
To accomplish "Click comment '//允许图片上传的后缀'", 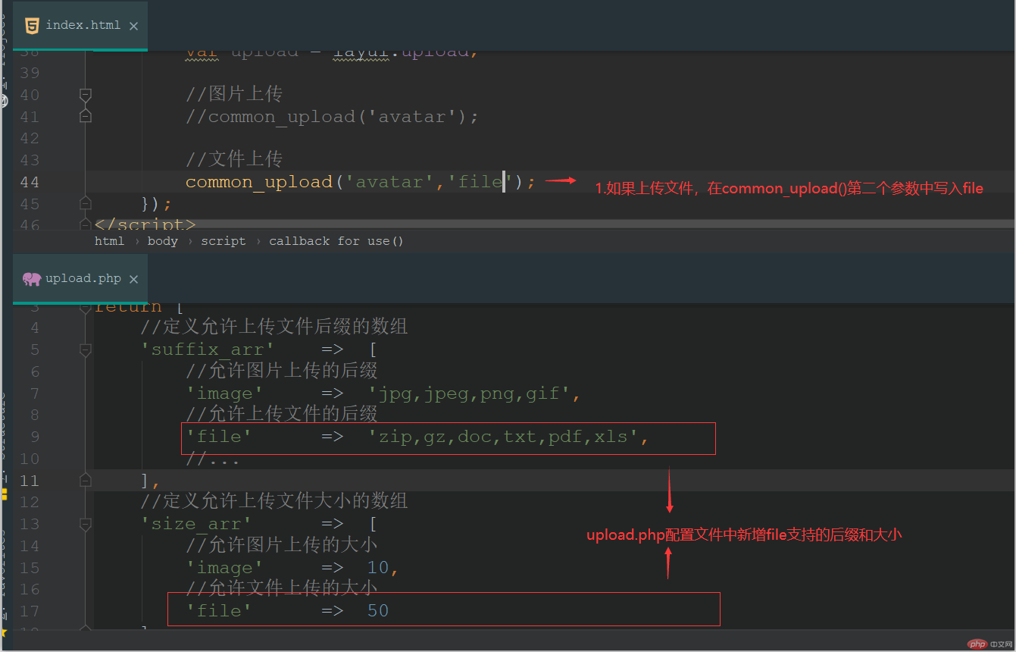I will click(x=282, y=371).
